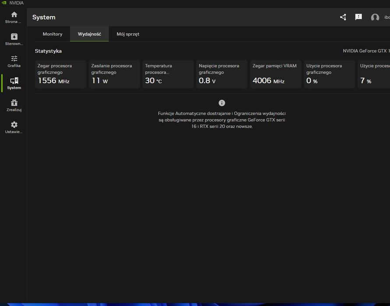Image resolution: width=390 pixels, height=306 pixels.
Task: Switch to the Monitory tab
Action: click(x=53, y=34)
